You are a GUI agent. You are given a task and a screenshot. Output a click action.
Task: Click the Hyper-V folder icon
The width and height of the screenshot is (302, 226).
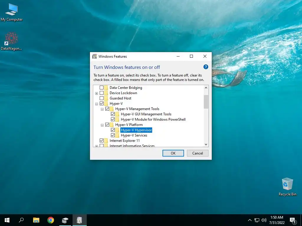pyautogui.click(x=106, y=103)
